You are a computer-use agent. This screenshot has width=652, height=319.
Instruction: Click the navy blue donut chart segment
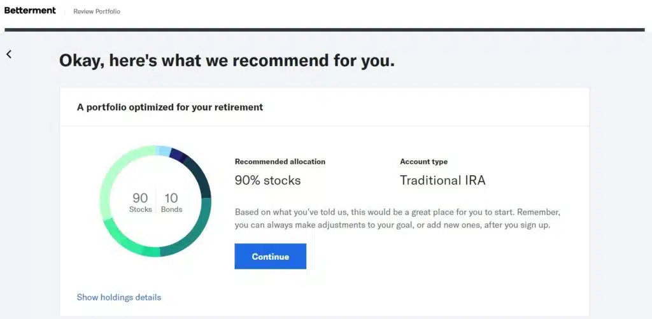pos(178,156)
